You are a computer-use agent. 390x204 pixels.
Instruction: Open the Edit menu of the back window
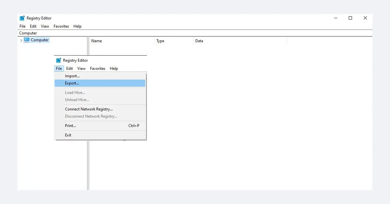pyautogui.click(x=33, y=26)
